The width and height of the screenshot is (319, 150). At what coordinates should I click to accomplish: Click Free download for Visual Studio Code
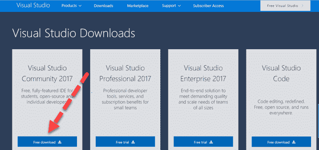(x=282, y=142)
